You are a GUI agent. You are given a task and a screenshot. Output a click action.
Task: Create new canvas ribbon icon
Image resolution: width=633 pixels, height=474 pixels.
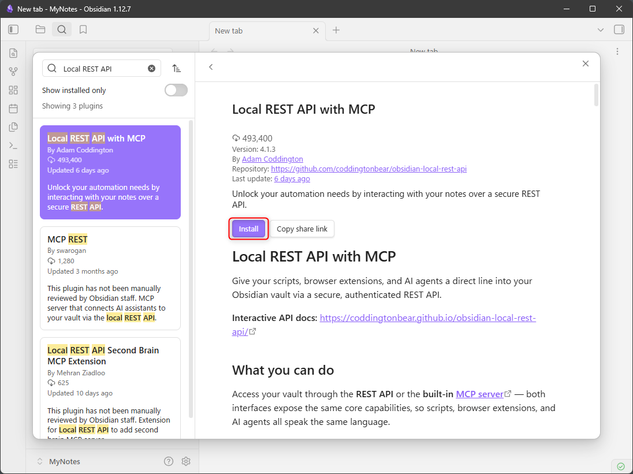pos(13,90)
